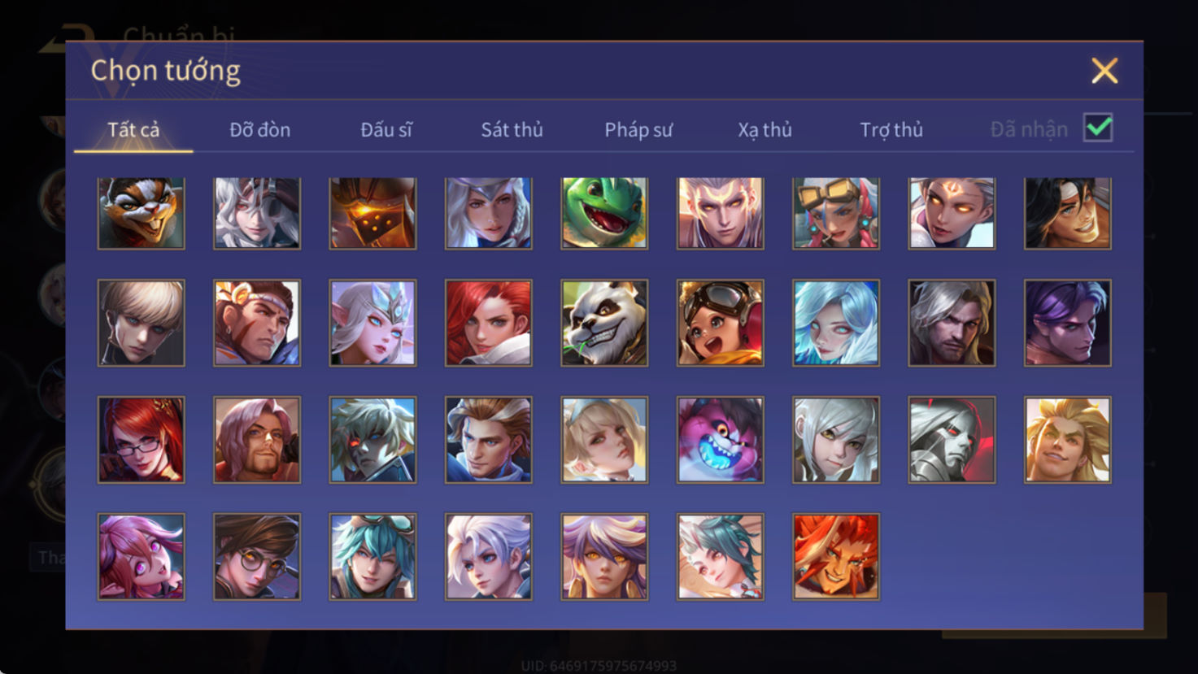Pick the golden armored helmet hero

pos(372,213)
